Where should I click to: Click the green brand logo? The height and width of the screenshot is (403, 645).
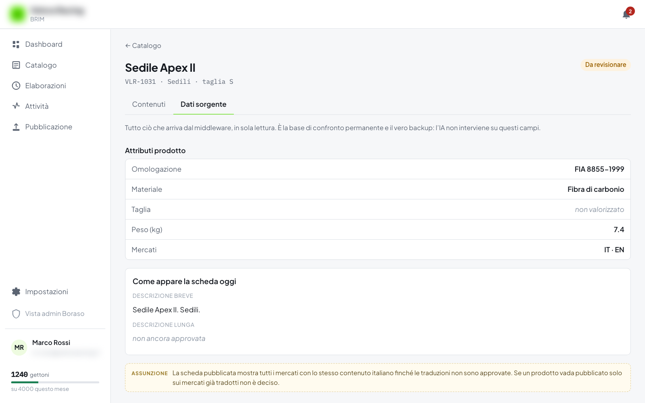[17, 14]
